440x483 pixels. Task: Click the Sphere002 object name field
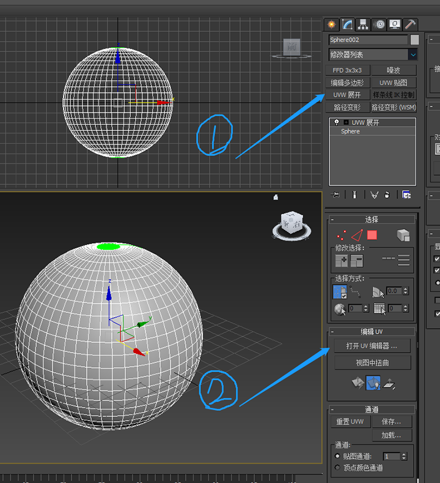[368, 40]
